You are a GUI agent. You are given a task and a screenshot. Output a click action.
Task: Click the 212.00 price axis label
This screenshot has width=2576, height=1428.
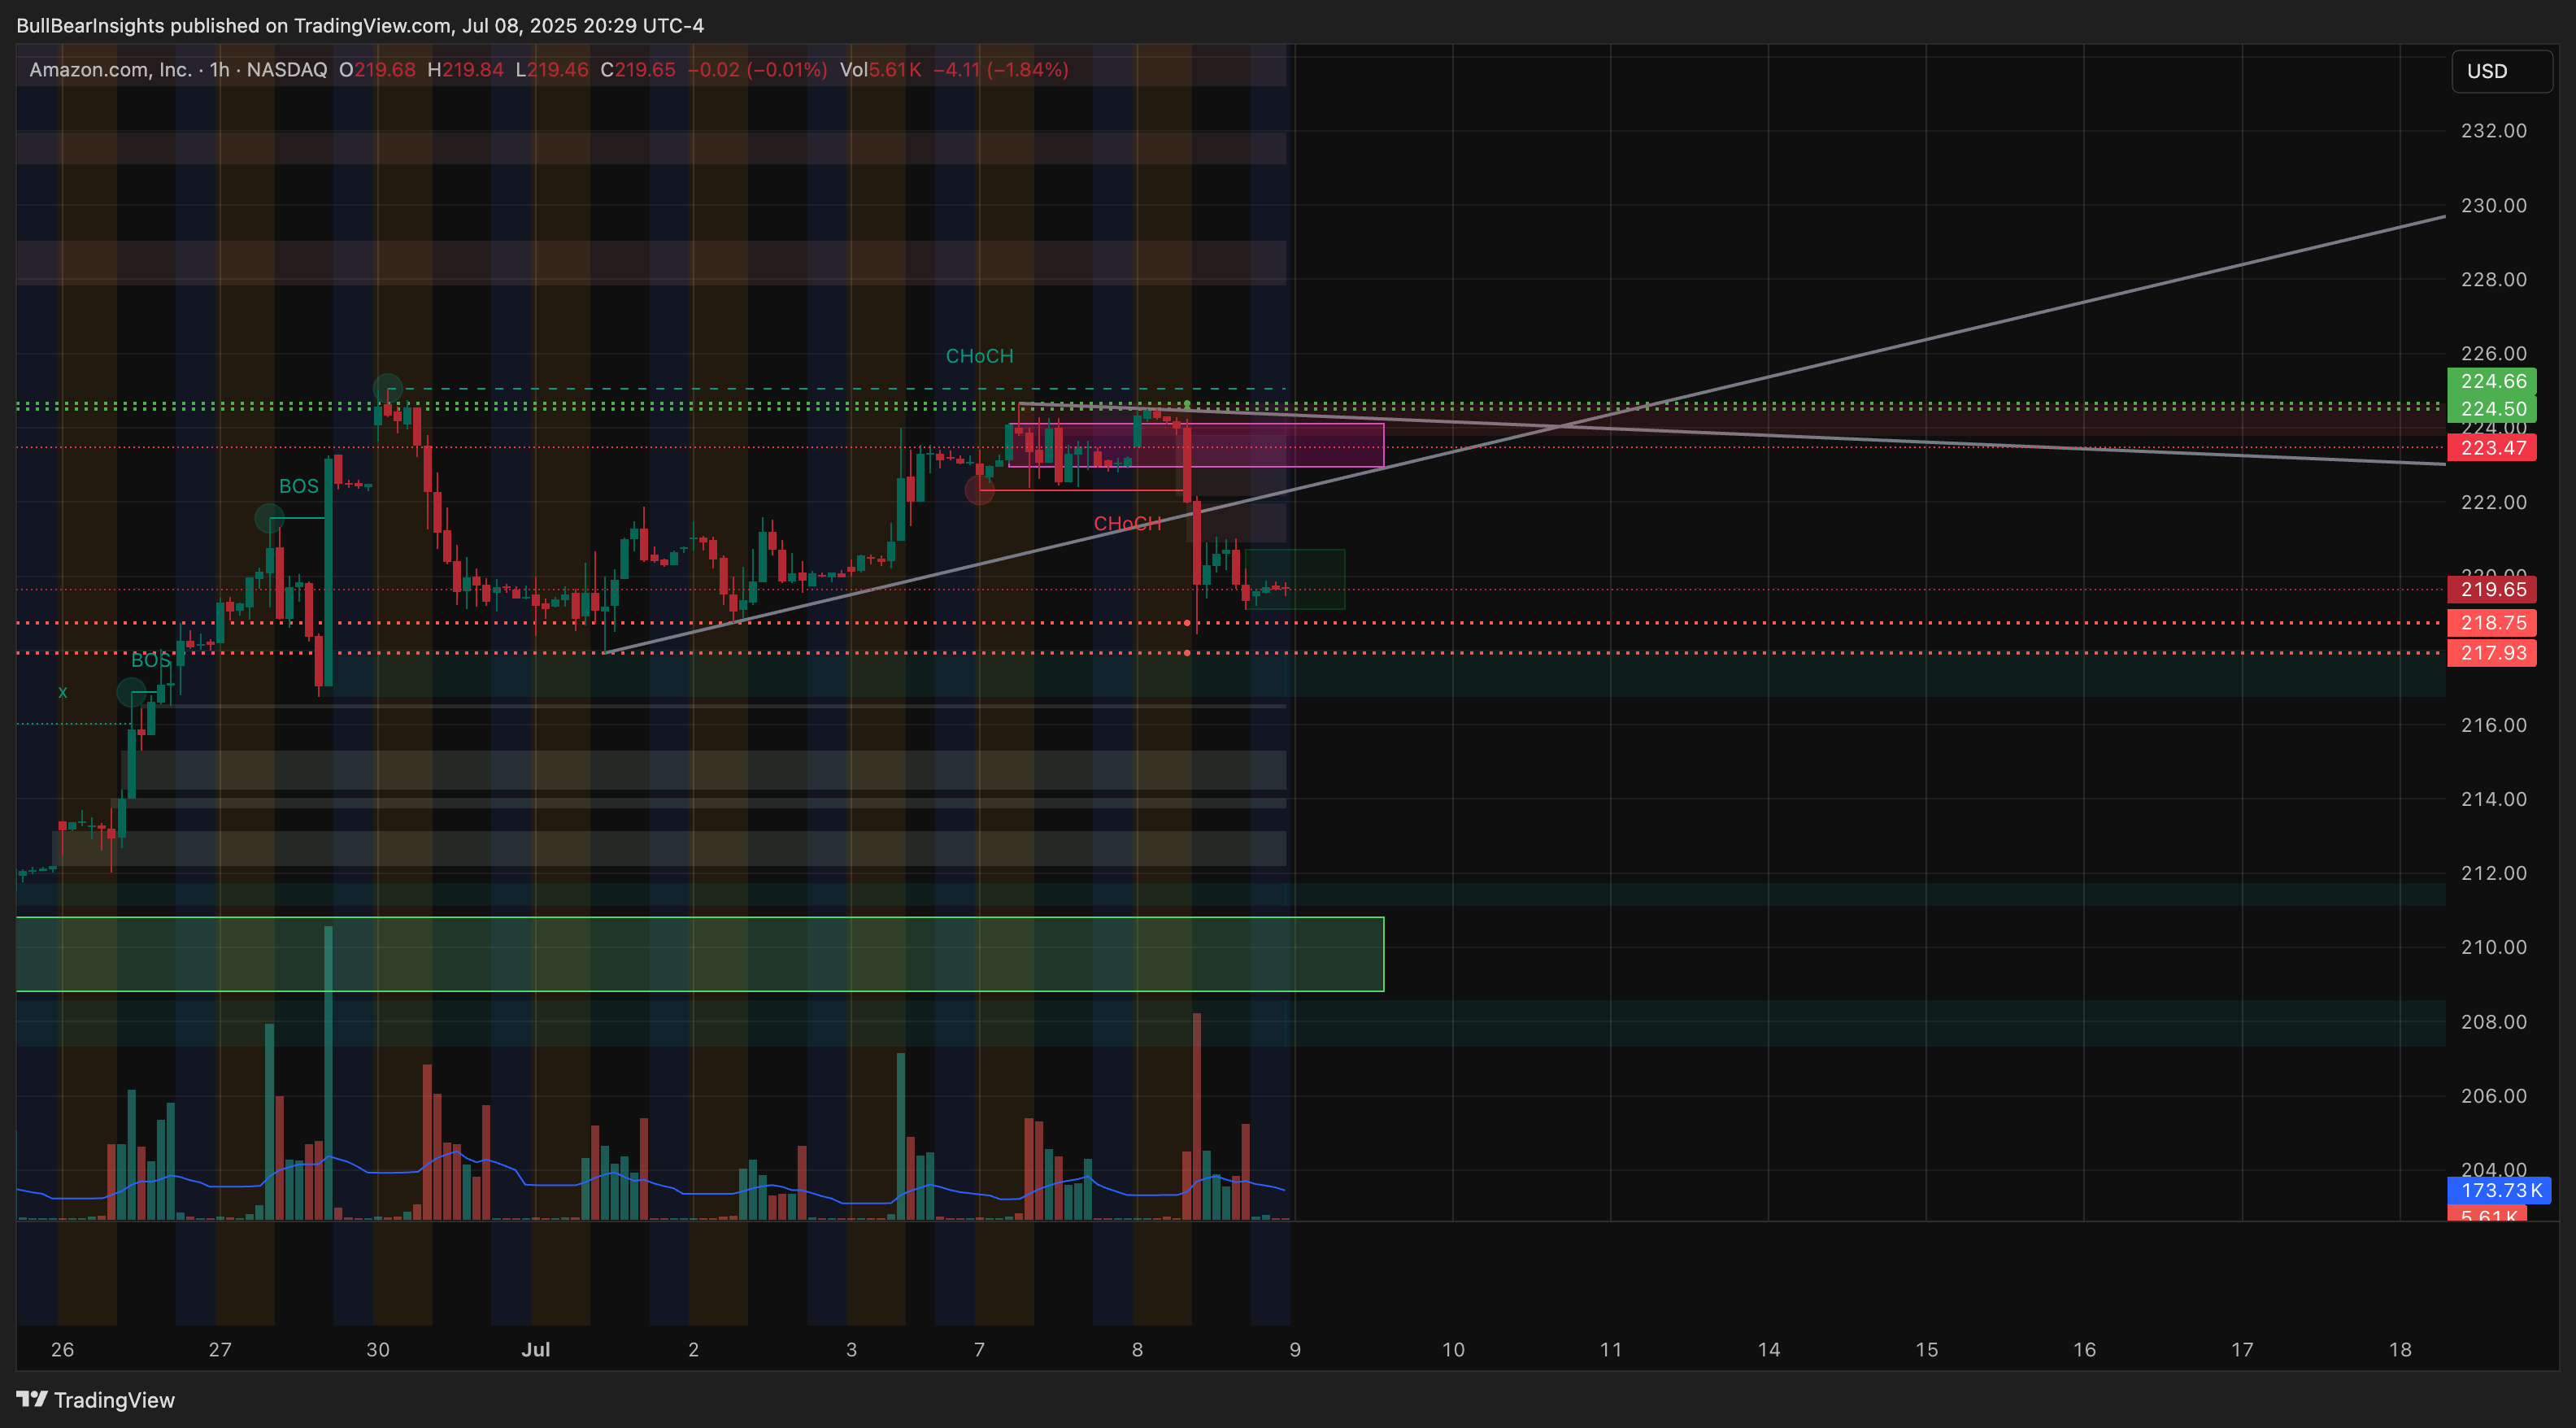[2493, 873]
